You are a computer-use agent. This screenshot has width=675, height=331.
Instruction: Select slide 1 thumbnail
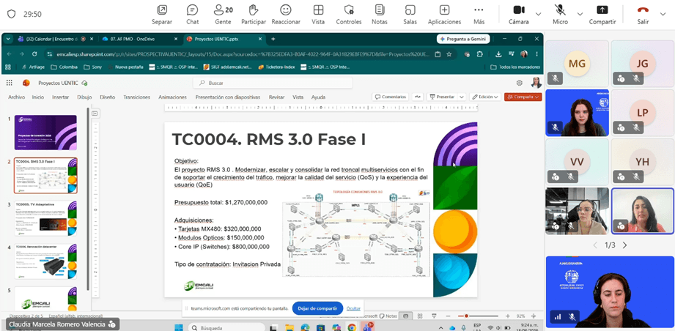(45, 133)
